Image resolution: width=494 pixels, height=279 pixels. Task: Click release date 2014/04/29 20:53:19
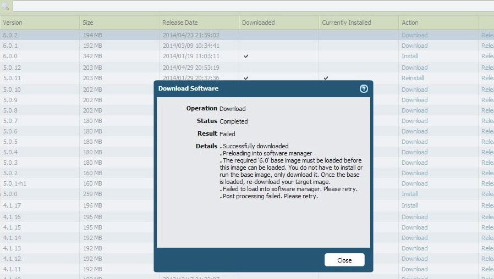pos(191,68)
